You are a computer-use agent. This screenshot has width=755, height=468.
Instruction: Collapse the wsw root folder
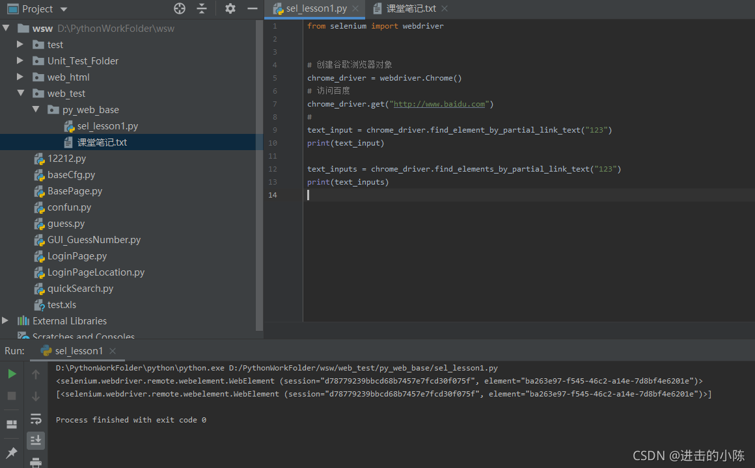pos(7,29)
